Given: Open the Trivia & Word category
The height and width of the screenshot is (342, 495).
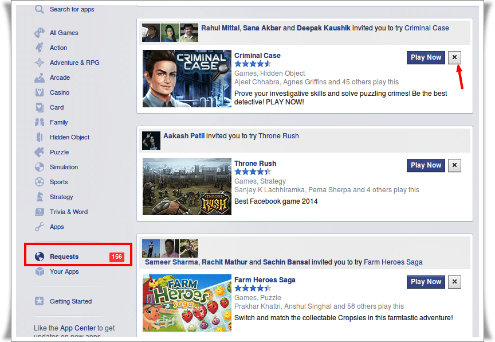Looking at the screenshot, I should tap(69, 212).
